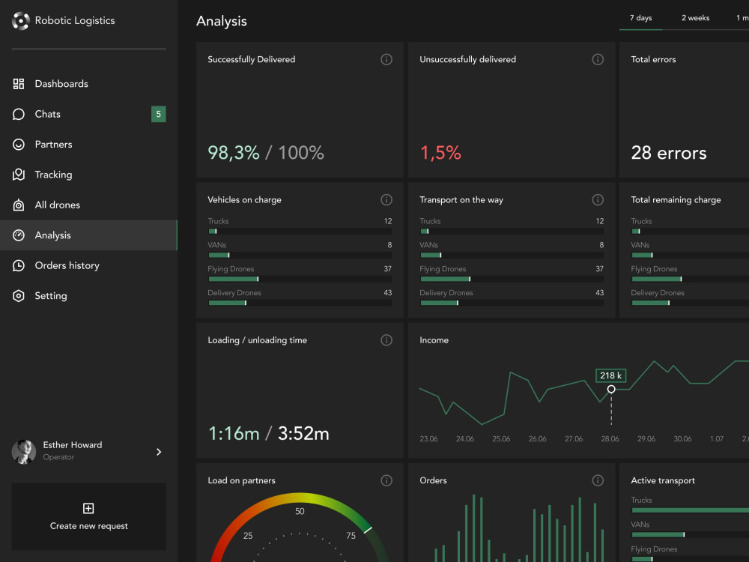749x562 pixels.
Task: Expand Esther Howard profile chevron
Action: click(x=159, y=452)
